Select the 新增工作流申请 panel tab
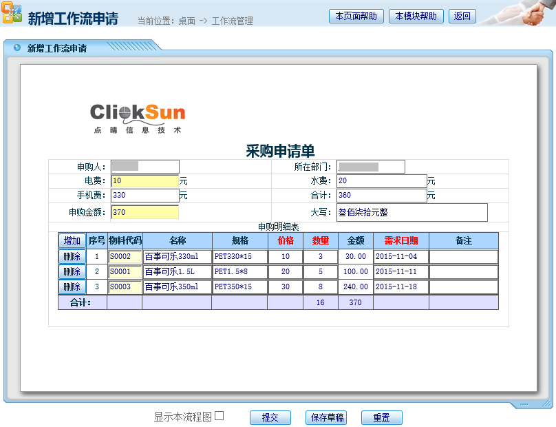The image size is (556, 427). click(57, 49)
